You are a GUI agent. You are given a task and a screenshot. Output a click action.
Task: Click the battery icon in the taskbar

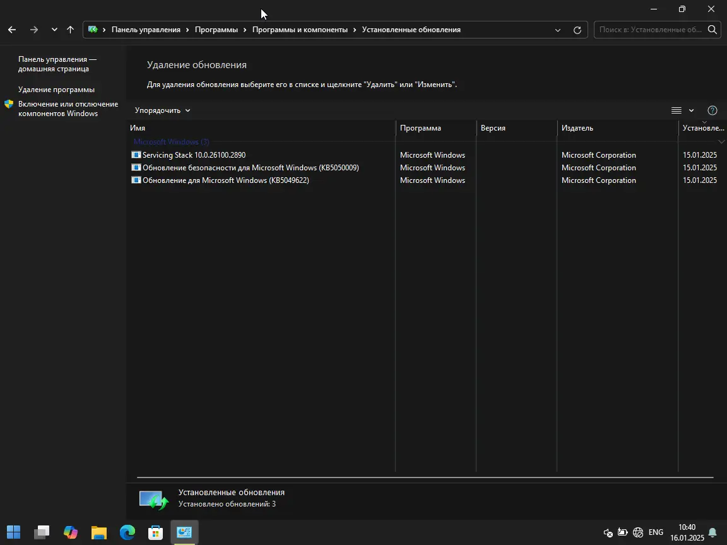pos(623,533)
